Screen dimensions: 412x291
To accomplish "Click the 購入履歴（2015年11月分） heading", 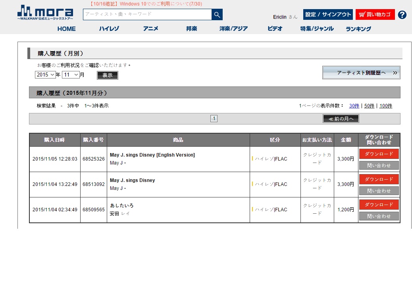I will 72,93.
